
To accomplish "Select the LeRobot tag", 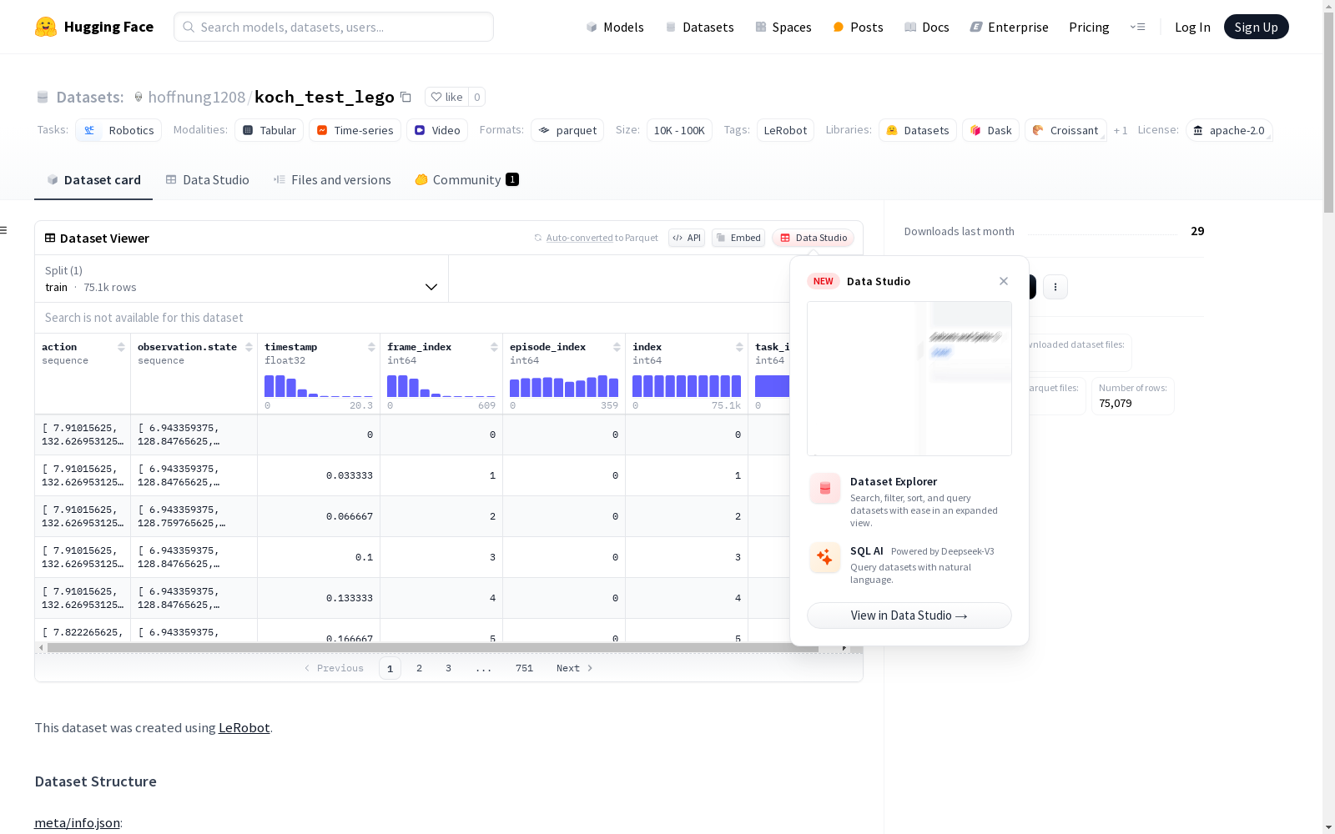I will pos(785,130).
